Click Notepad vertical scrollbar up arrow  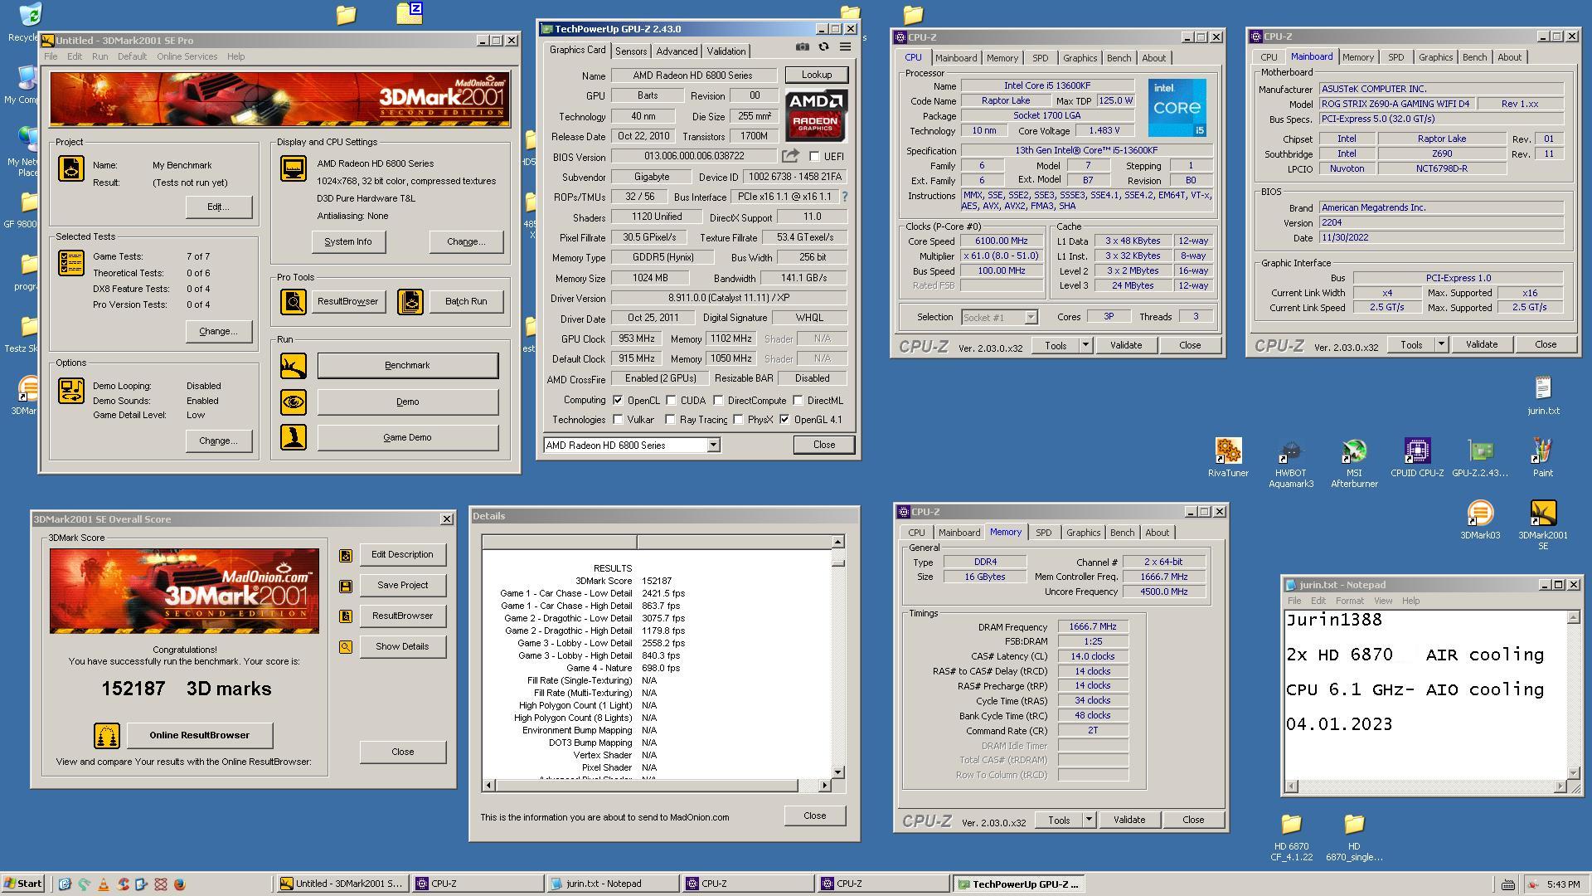[x=1573, y=618]
